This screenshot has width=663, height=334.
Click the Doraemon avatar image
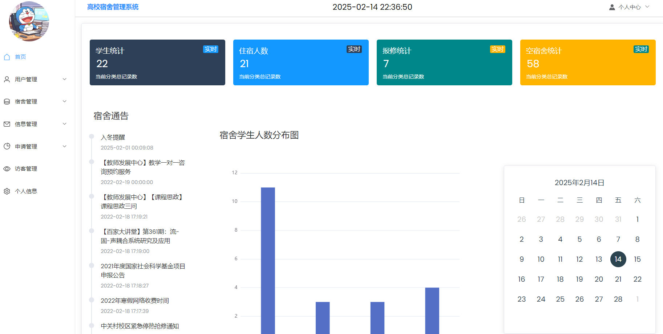coord(29,21)
